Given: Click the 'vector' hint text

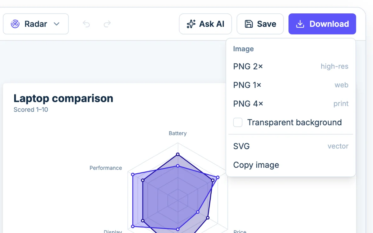Looking at the screenshot, I should tap(338, 146).
